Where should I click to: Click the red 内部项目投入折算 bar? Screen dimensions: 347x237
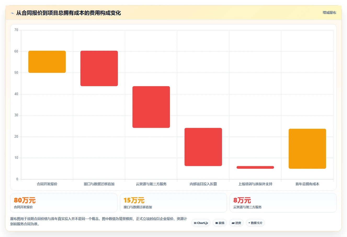coord(203,147)
